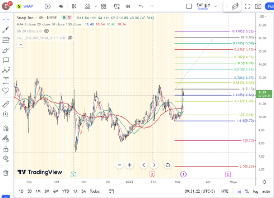Toggle the log scale
Viewport: 274px width, 198px height.
pyautogui.click(x=256, y=191)
